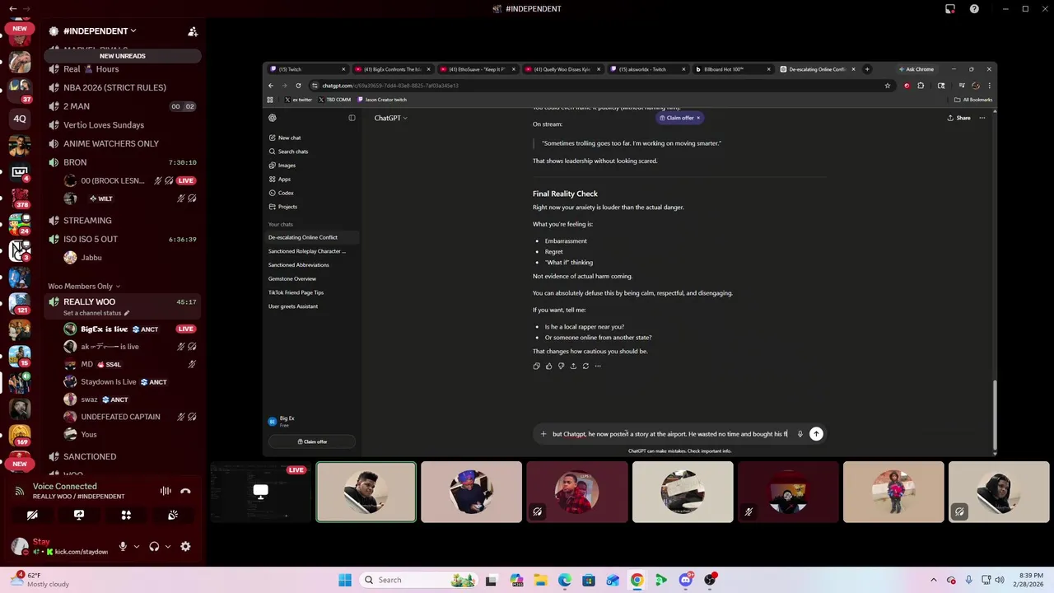
Task: Switch to the BigEx Confronts tab
Action: (x=392, y=69)
